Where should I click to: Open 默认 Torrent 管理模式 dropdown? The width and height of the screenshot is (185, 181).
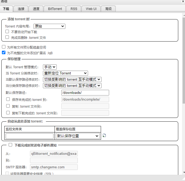(50, 67)
